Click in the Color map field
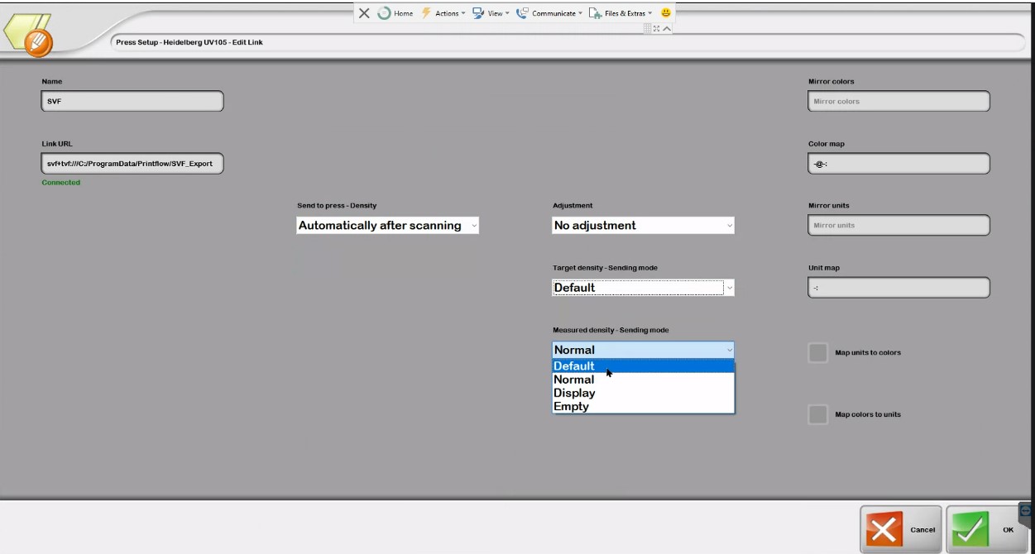 898,164
